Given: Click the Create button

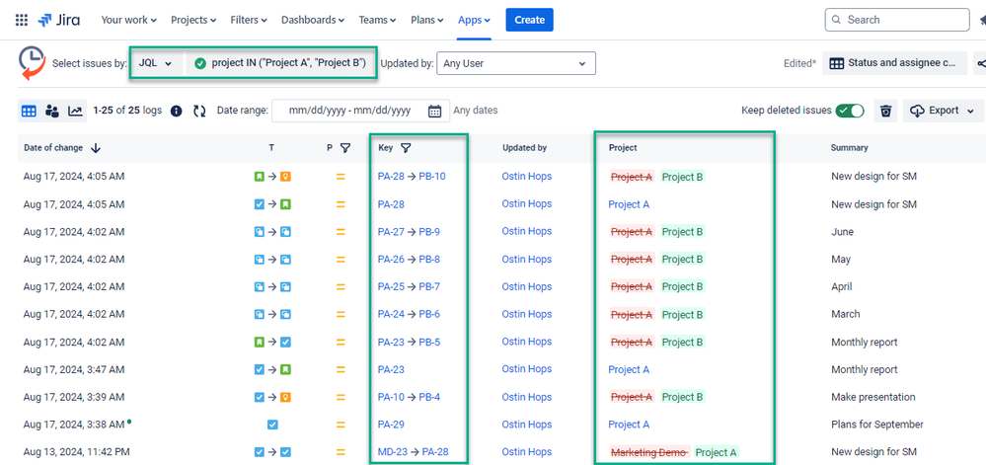Looking at the screenshot, I should click(529, 20).
